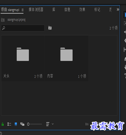Viewport: 126px width, 135px height.
Task: Select the Track Select tool
Action: (x=125, y=23)
